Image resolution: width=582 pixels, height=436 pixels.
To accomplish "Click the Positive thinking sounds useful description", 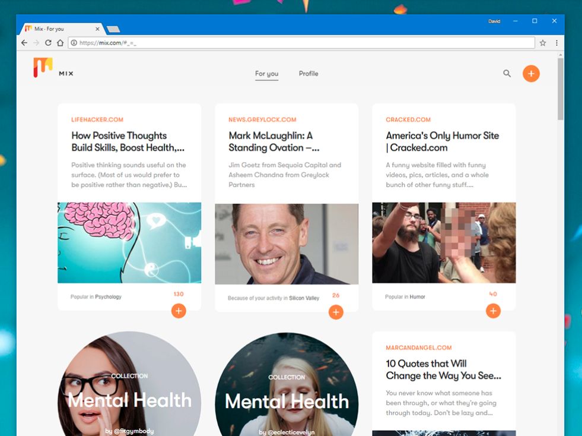I will pos(129,175).
